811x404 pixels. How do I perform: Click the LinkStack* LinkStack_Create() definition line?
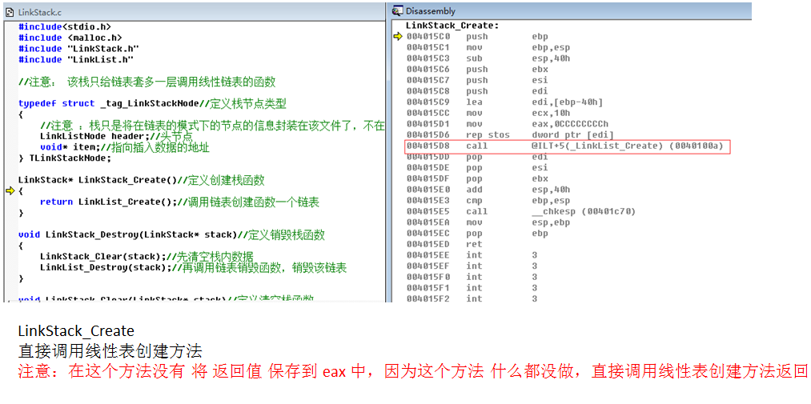(141, 180)
